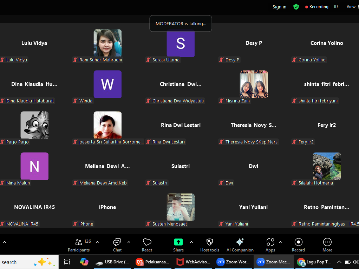Open McAfee WebAdvisor from the taskbar
This screenshot has height=269, width=359.
click(194, 262)
